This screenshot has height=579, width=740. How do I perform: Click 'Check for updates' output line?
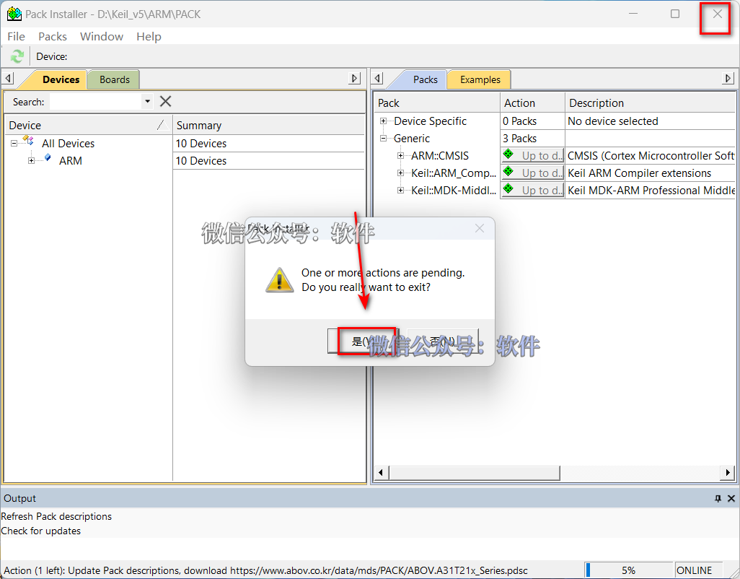point(40,531)
